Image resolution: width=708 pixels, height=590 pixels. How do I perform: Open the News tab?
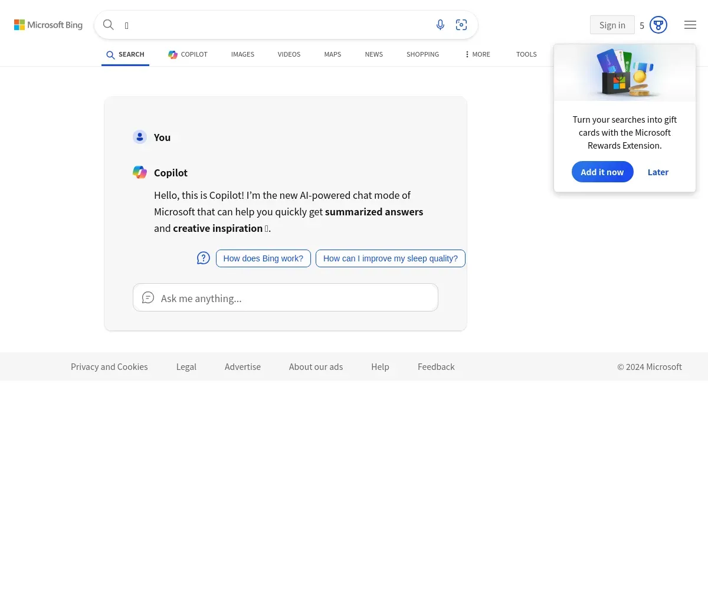(374, 54)
